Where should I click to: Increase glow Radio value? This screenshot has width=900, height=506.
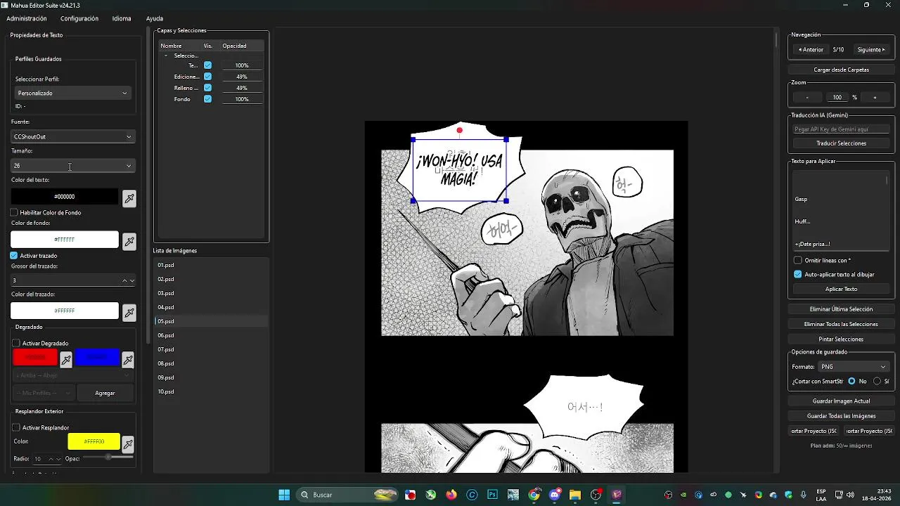[x=51, y=459]
